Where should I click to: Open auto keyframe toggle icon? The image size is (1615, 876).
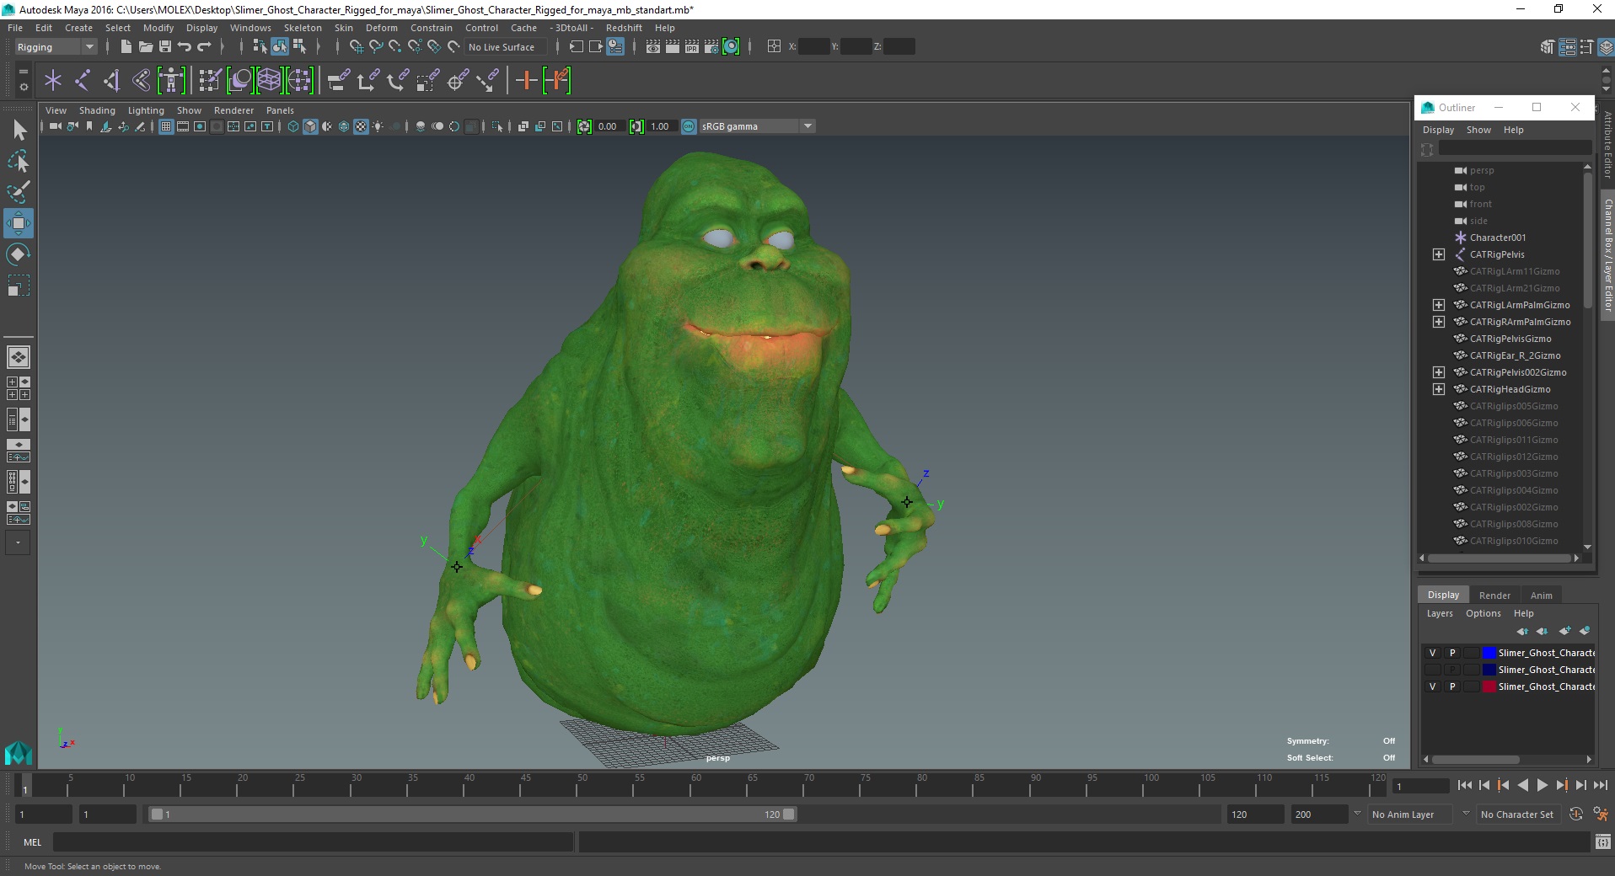click(x=1575, y=814)
